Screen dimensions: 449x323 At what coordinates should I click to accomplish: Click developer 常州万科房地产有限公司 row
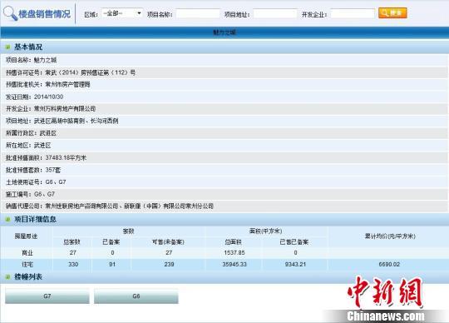(x=224, y=109)
